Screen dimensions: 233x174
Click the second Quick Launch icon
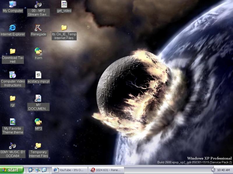click(38, 170)
